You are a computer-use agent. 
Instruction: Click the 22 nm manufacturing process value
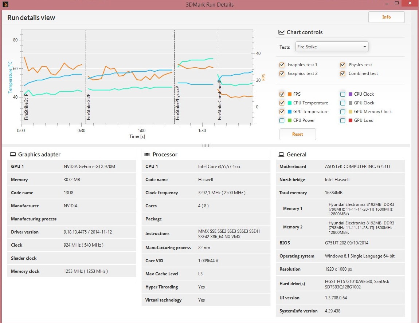point(204,247)
